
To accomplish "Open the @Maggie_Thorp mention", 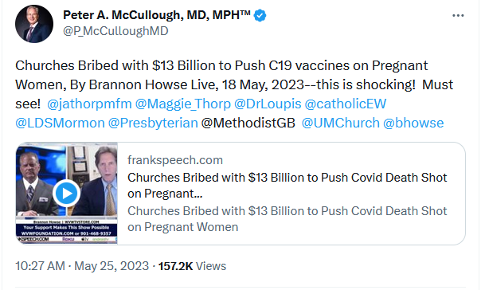I will coord(183,104).
